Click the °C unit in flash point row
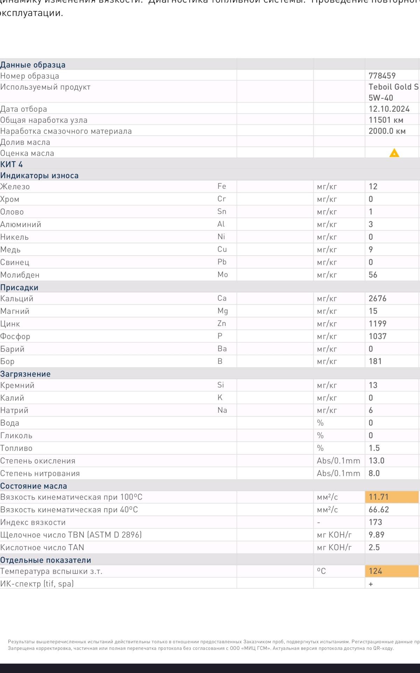 tap(321, 571)
